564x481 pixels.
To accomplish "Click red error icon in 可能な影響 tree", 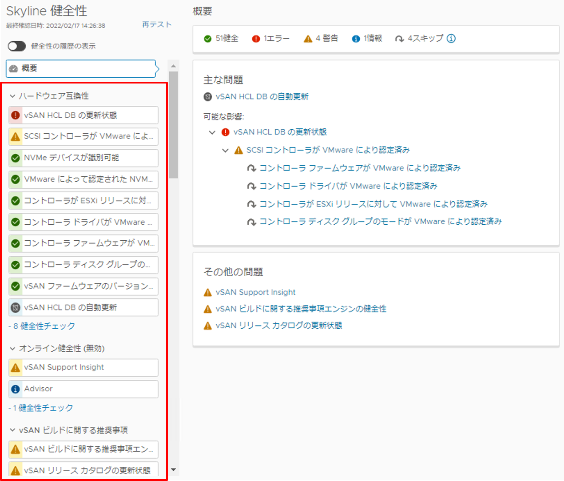I will pyautogui.click(x=226, y=132).
